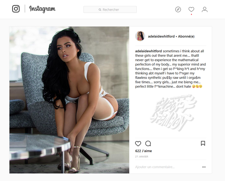
Task: Open the activity heart icon in header
Action: [x=191, y=9]
